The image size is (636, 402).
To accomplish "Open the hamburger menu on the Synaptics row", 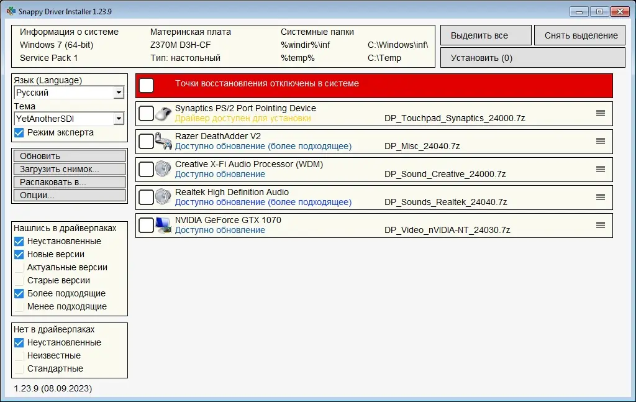I will click(600, 113).
